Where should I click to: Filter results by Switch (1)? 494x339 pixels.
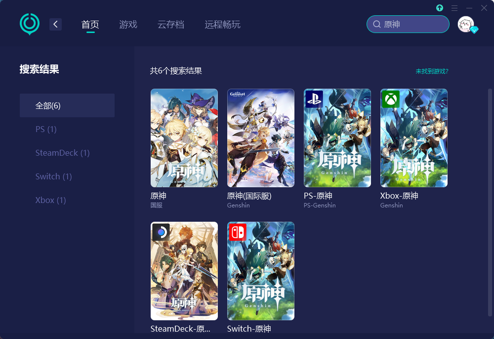click(53, 176)
